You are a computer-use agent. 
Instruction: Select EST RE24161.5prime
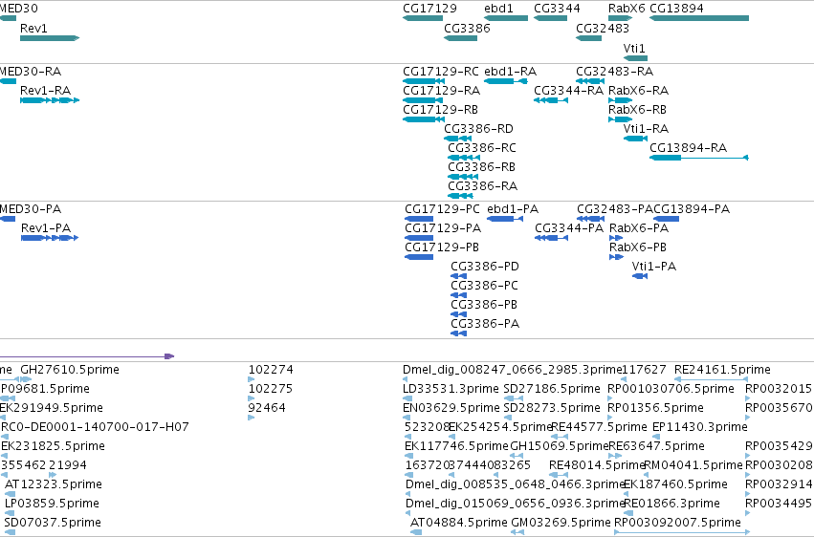pyautogui.click(x=722, y=370)
